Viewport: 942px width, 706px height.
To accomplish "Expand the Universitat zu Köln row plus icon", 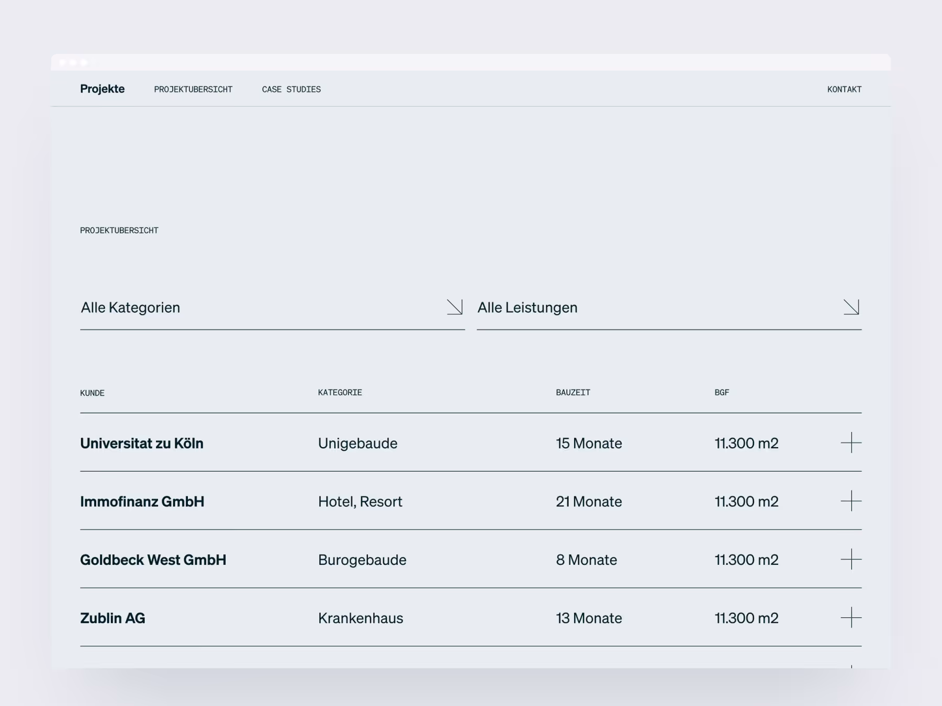I will point(850,443).
